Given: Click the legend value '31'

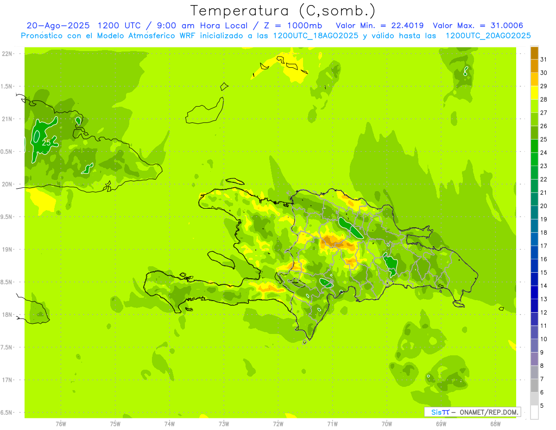Looking at the screenshot, I should click(x=543, y=59).
